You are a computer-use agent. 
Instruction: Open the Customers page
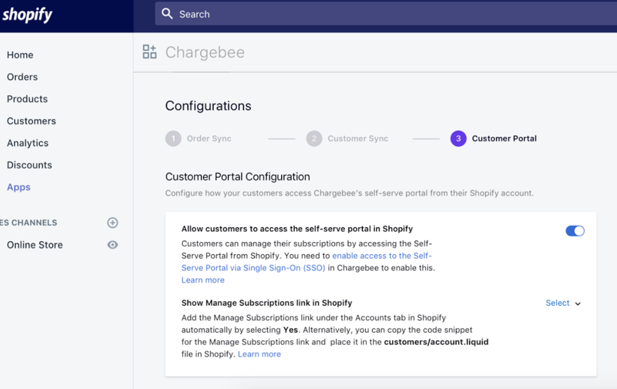pyautogui.click(x=31, y=121)
